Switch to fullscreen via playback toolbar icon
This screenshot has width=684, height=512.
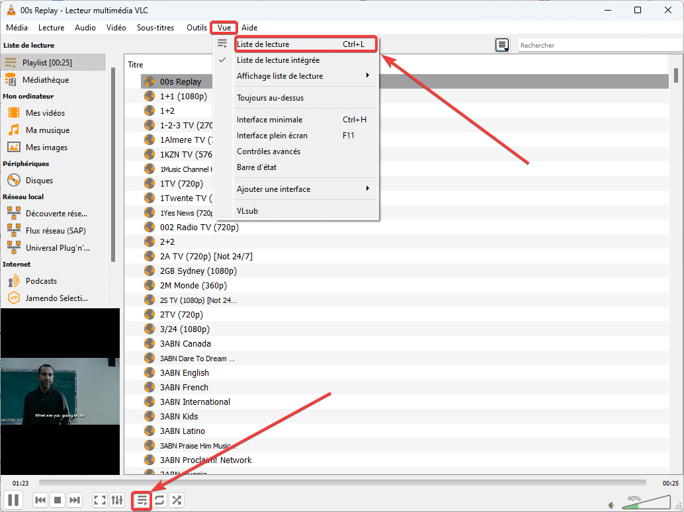(x=99, y=500)
